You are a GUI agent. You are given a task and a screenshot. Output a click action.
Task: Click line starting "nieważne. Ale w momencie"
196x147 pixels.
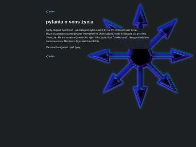(97, 37)
